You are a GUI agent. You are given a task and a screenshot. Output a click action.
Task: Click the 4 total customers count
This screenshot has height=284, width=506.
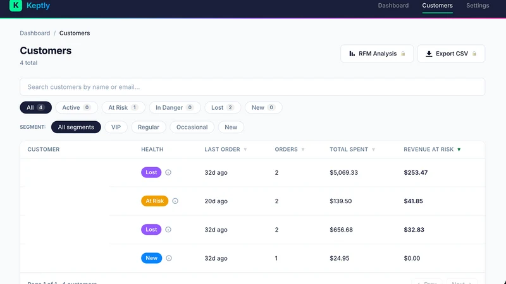(x=28, y=62)
